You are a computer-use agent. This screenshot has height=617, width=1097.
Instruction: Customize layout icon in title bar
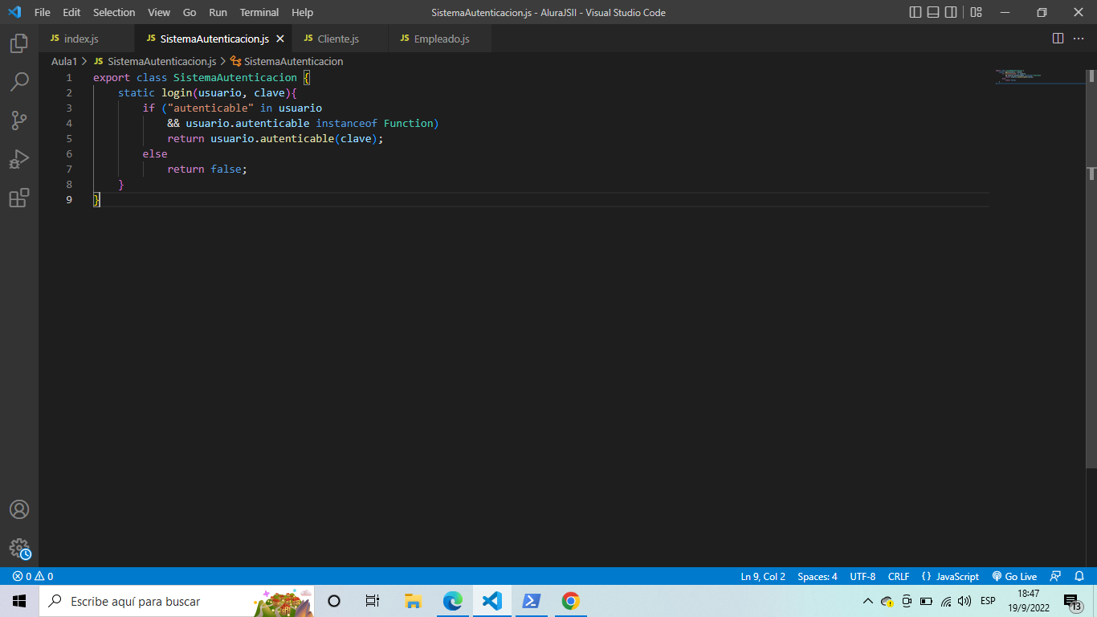(x=976, y=12)
